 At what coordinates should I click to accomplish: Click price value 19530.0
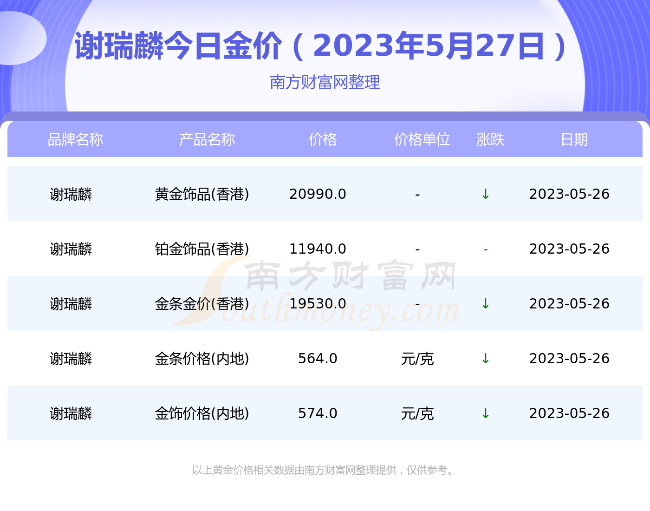point(318,304)
